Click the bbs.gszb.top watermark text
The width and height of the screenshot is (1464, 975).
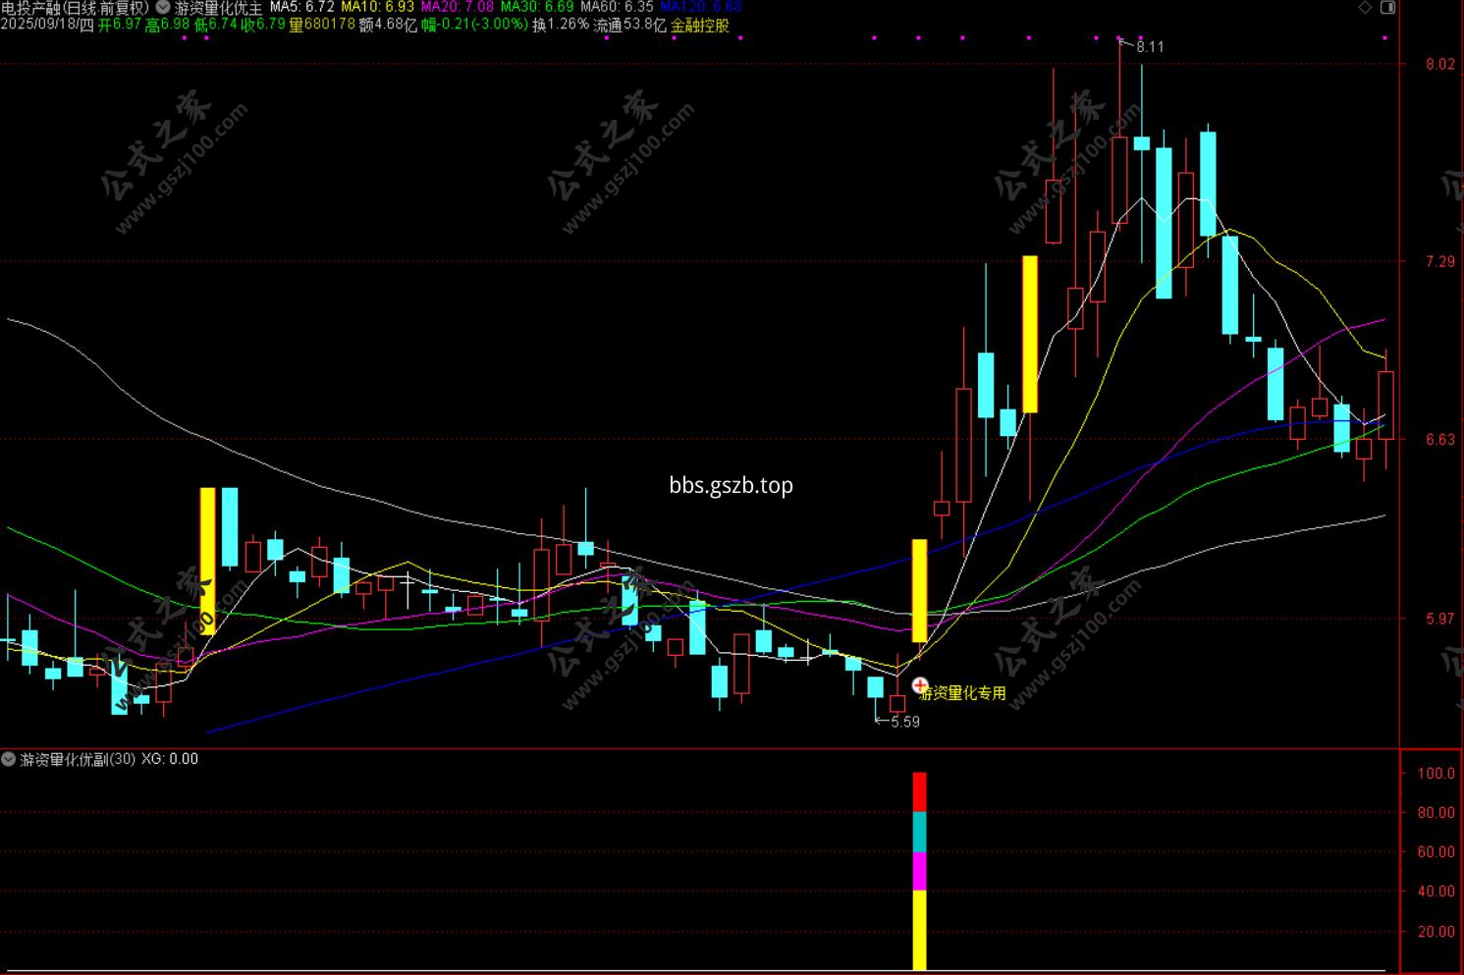732,485
